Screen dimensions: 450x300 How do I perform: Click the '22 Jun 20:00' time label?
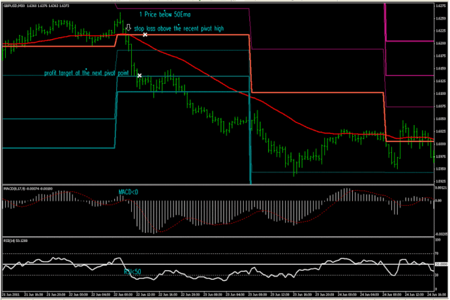point(190,295)
